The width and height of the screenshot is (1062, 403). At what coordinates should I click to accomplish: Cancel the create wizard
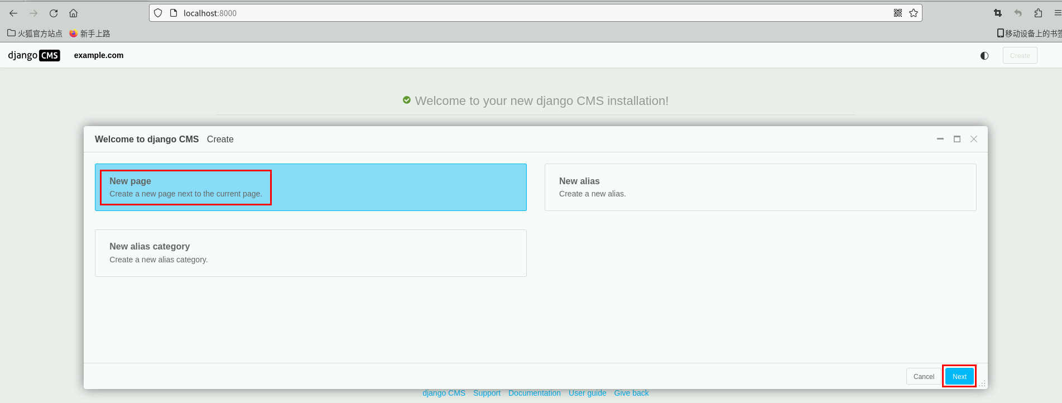pyautogui.click(x=924, y=377)
